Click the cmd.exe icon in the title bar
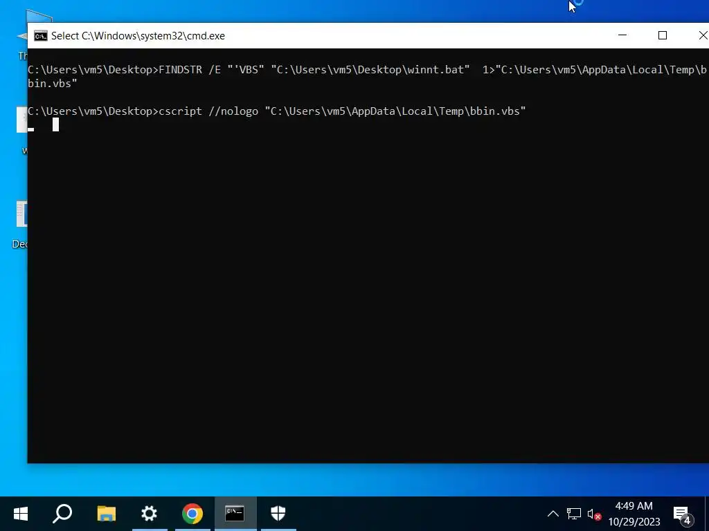709x531 pixels. coord(41,36)
